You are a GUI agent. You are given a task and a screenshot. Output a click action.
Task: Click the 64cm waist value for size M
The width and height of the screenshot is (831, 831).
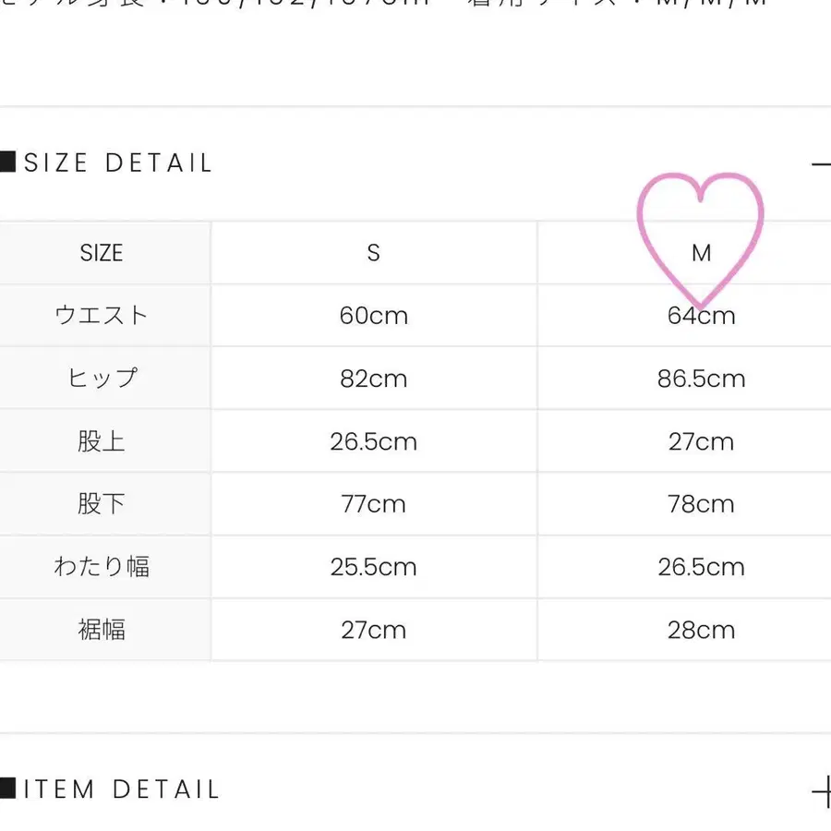pyautogui.click(x=702, y=316)
